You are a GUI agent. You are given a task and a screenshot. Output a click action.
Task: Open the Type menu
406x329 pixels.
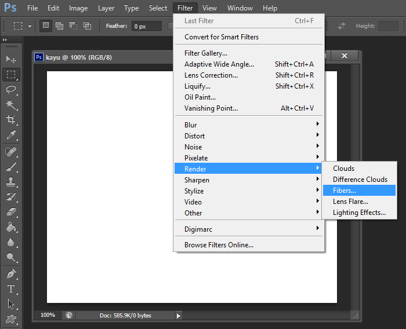pyautogui.click(x=131, y=8)
